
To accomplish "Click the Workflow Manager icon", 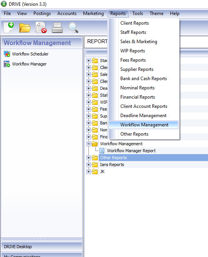I will pyautogui.click(x=7, y=64).
